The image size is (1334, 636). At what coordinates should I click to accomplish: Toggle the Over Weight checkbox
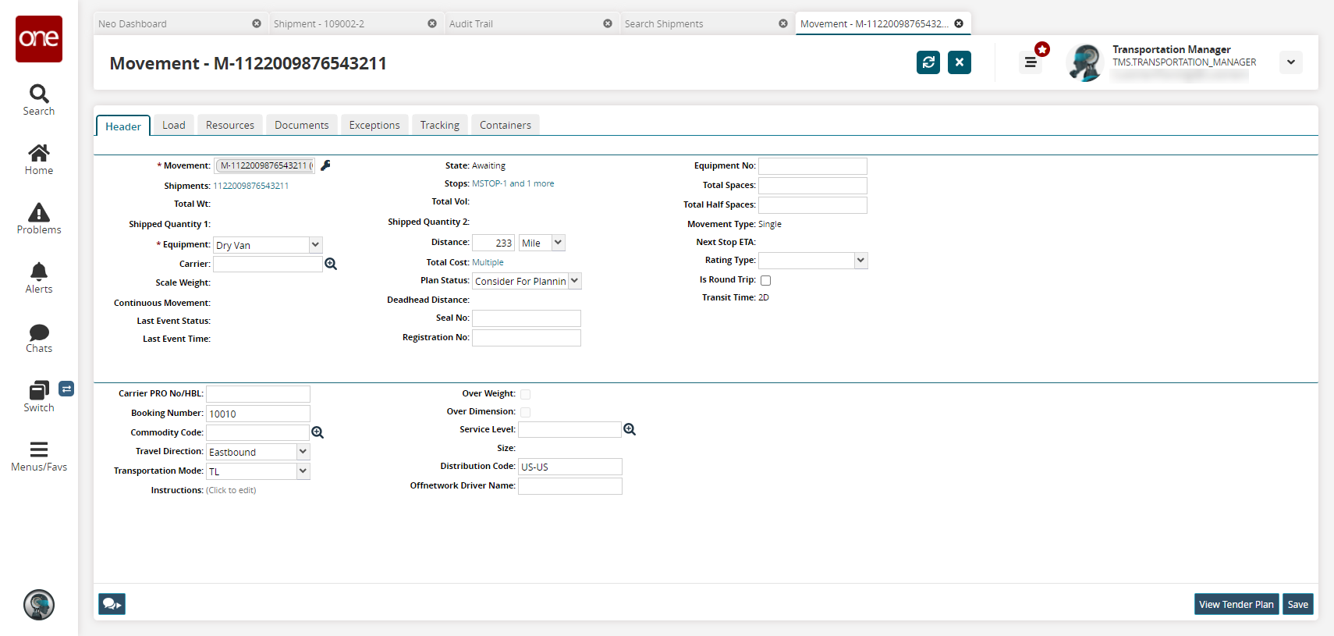click(x=525, y=394)
